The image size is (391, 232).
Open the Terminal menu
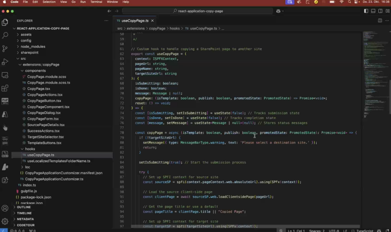coord(96,2)
